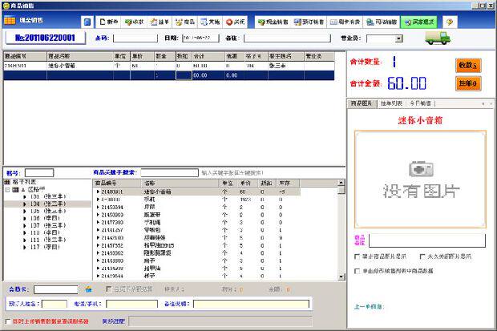The width and height of the screenshot is (497, 331).
Task: Click product list scrollbar down arrow
Action: tap(341, 277)
